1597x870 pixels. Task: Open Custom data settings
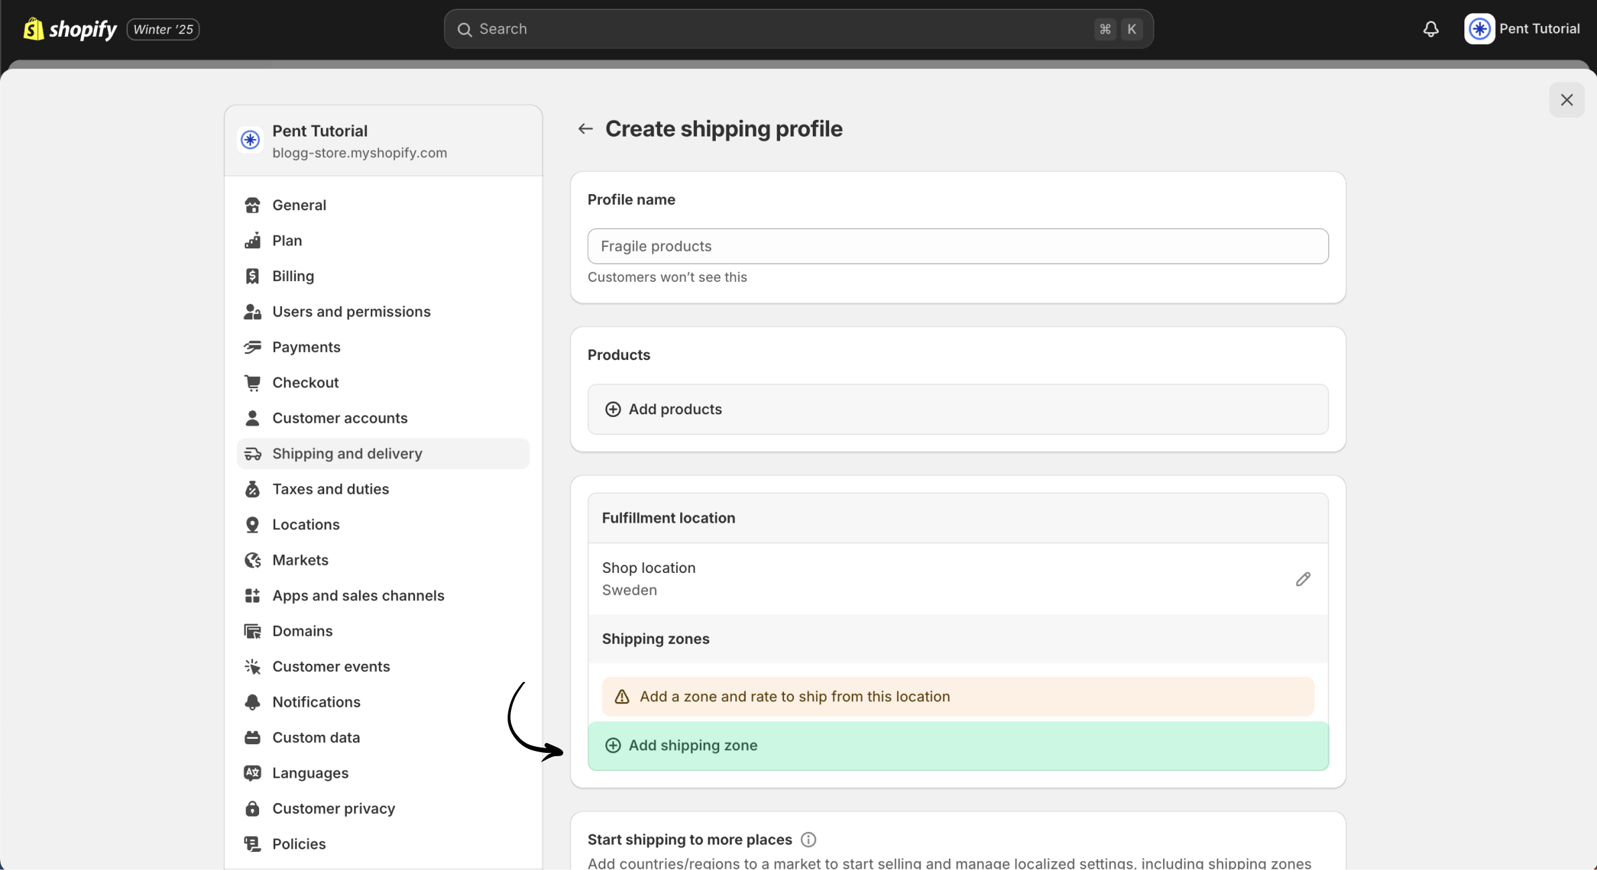(x=383, y=737)
